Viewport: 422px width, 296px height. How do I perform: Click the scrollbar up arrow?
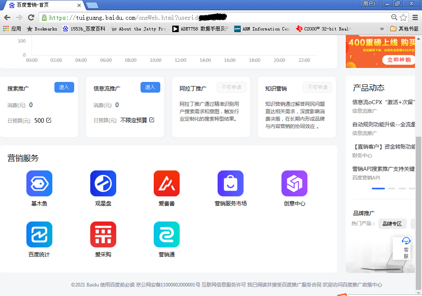tap(419, 39)
